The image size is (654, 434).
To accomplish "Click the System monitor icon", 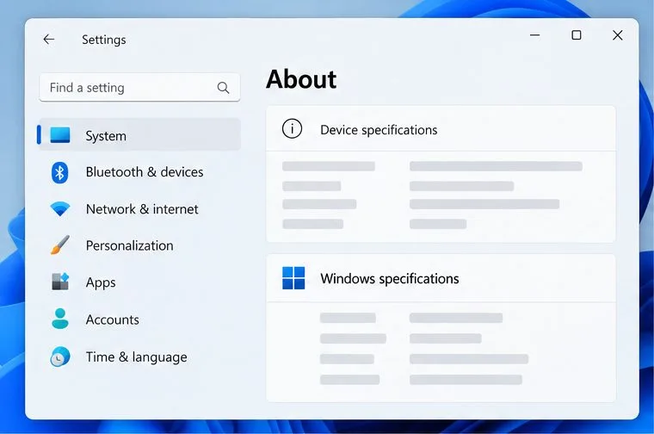I will [60, 135].
